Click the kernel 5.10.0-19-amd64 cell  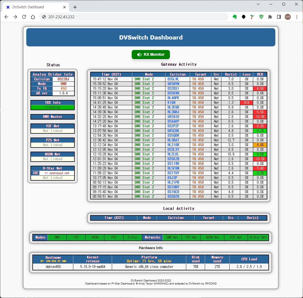tap(93, 267)
